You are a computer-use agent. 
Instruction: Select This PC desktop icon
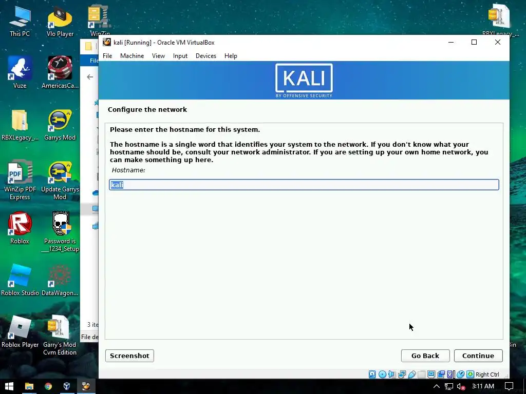(x=20, y=21)
